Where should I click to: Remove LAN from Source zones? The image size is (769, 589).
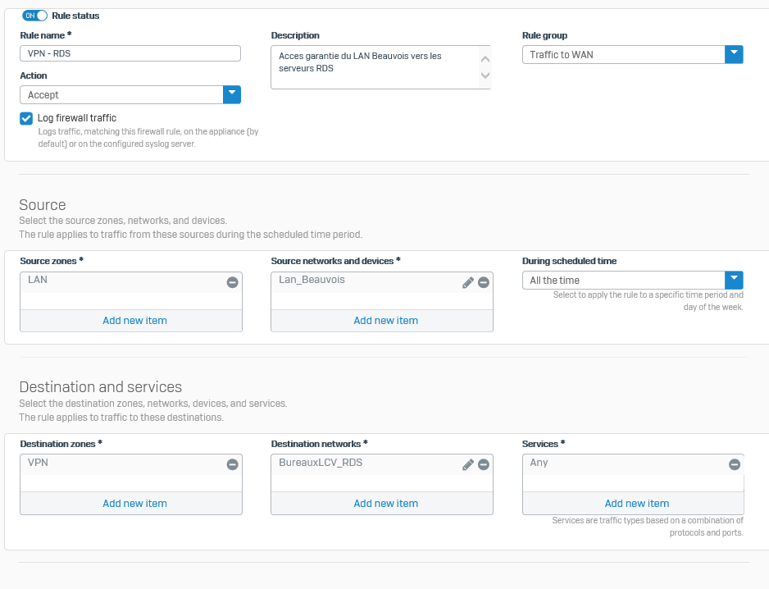233,282
